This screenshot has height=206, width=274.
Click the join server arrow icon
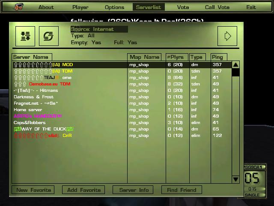pyautogui.click(x=227, y=36)
